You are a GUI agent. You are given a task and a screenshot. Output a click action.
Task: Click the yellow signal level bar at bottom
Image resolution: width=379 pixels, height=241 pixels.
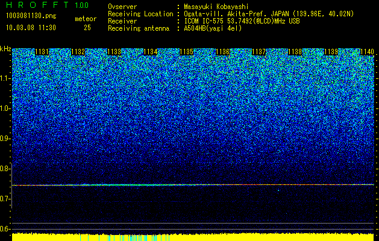pos(193,237)
